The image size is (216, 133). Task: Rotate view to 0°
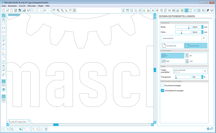173,56
